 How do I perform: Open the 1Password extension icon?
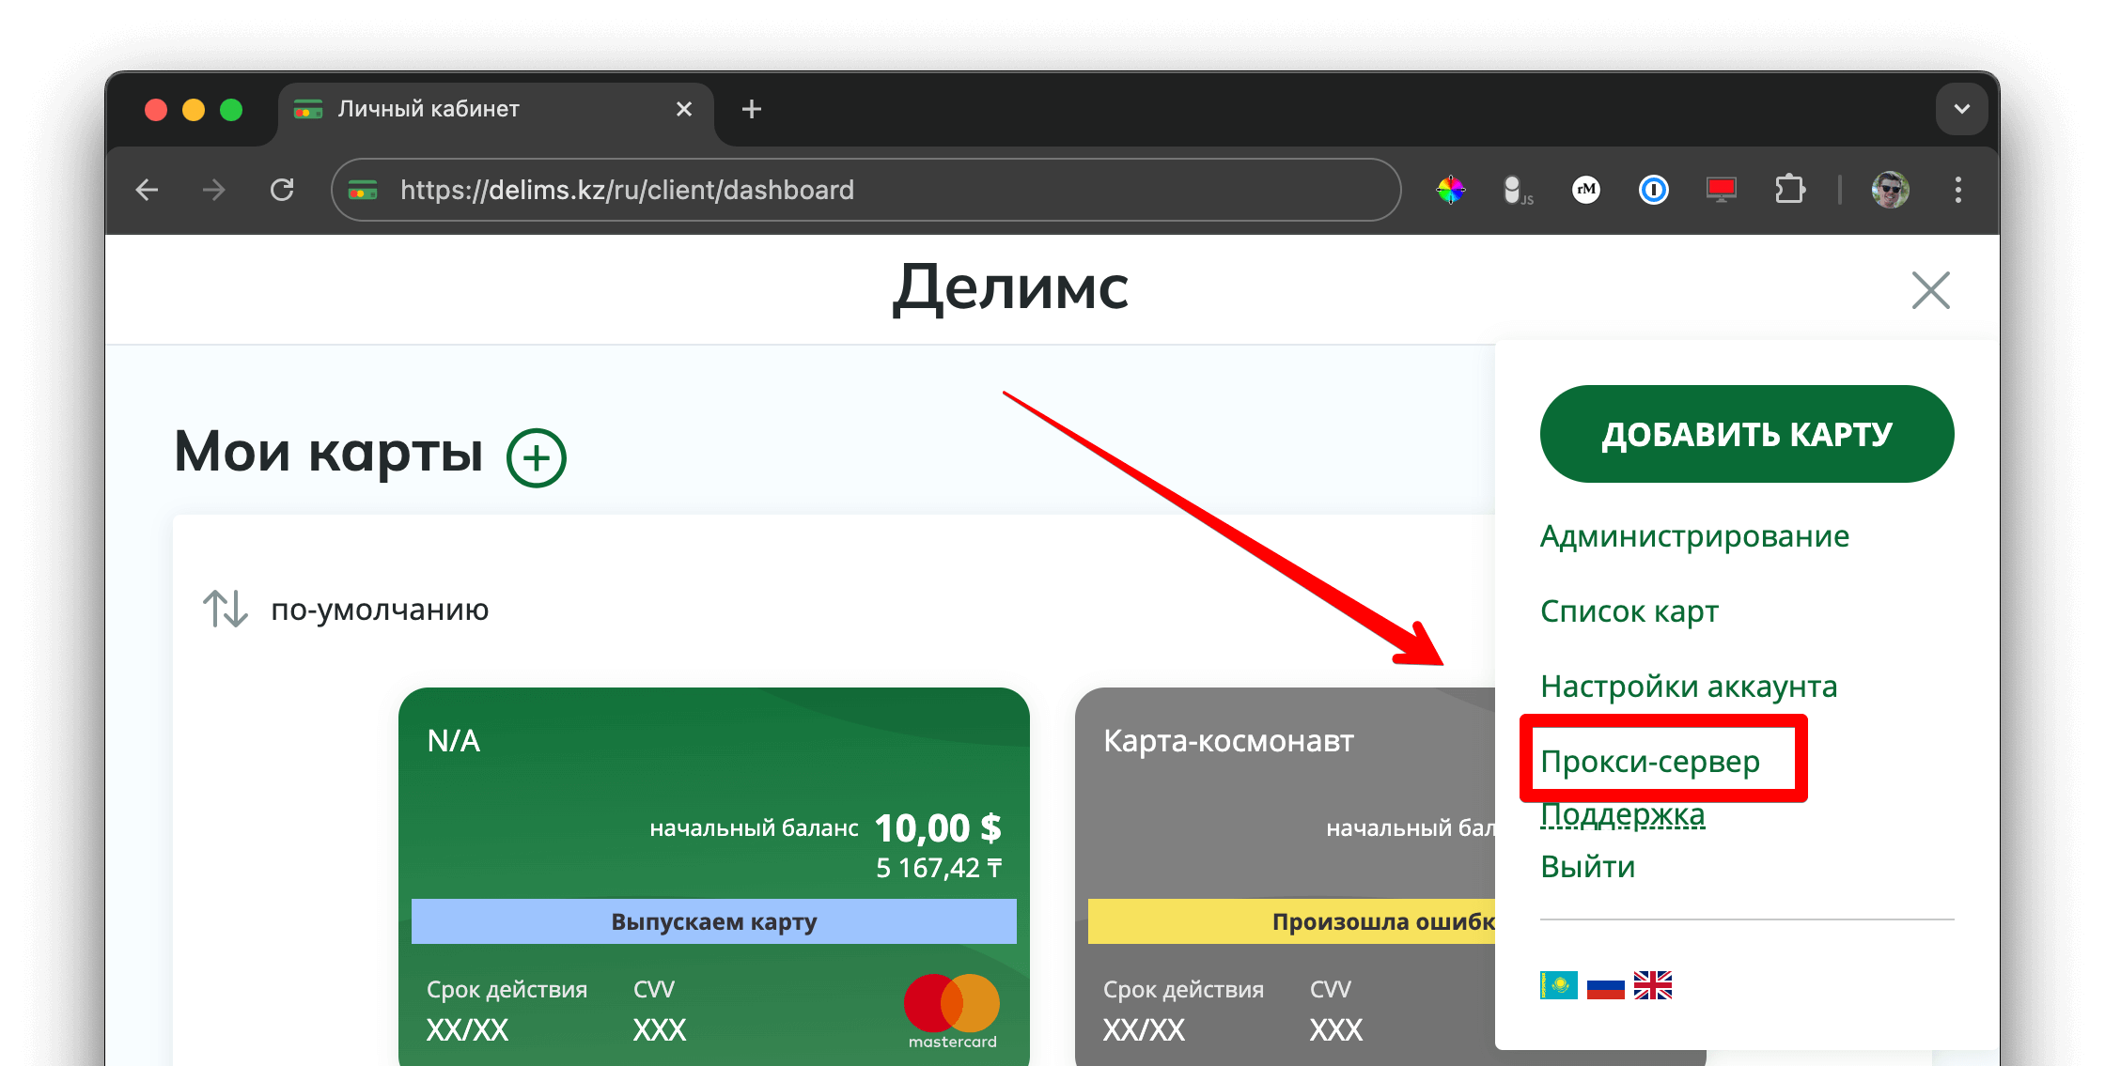(1654, 190)
